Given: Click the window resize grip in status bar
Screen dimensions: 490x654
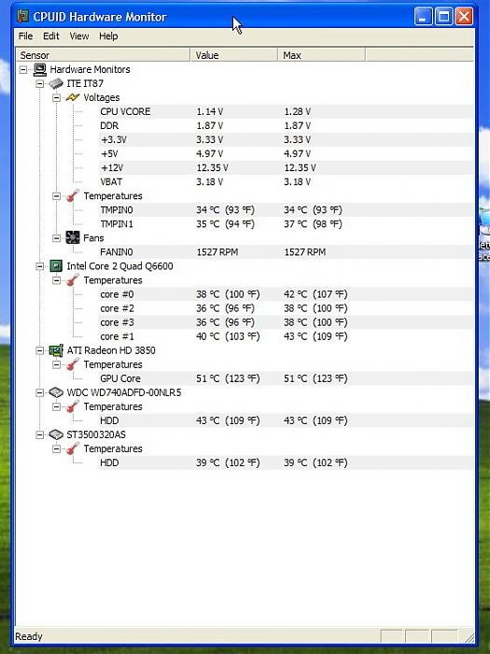Looking at the screenshot, I should (x=469, y=637).
